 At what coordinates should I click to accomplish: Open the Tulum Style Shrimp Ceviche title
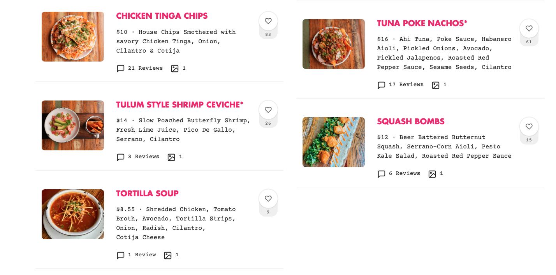point(179,105)
